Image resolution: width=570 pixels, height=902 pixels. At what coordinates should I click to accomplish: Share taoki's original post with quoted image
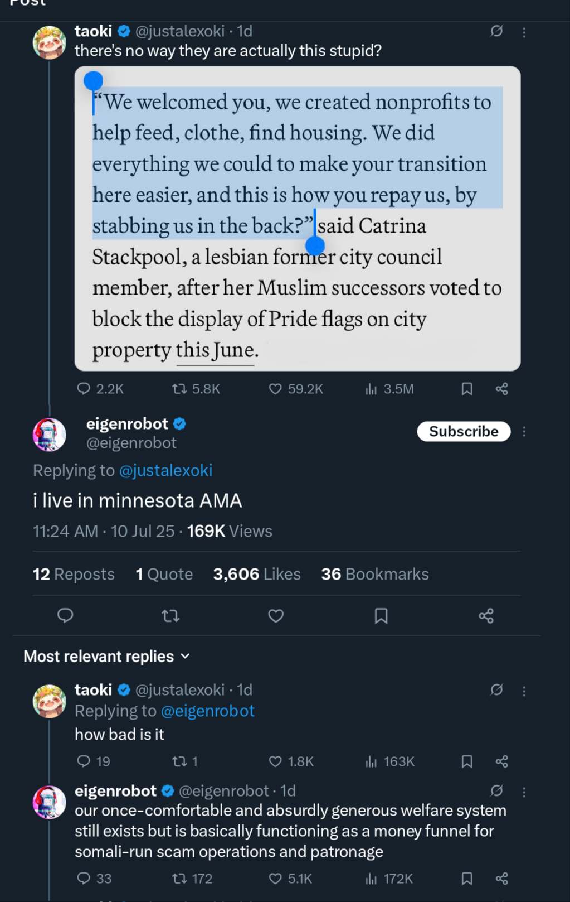501,389
